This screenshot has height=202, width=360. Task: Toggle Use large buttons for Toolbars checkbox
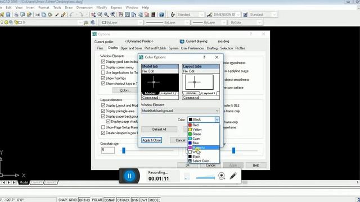[103, 72]
